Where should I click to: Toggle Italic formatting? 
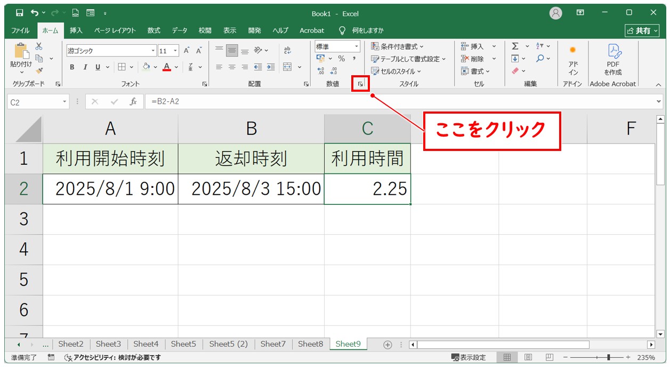point(85,67)
